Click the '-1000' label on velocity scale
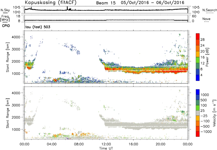The height and width of the screenshot is (150, 217). click(206, 132)
